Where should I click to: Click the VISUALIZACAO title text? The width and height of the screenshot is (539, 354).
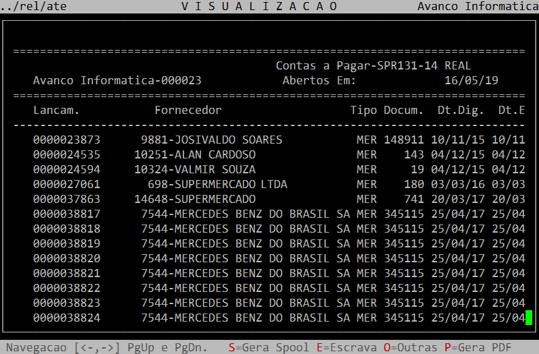click(260, 6)
